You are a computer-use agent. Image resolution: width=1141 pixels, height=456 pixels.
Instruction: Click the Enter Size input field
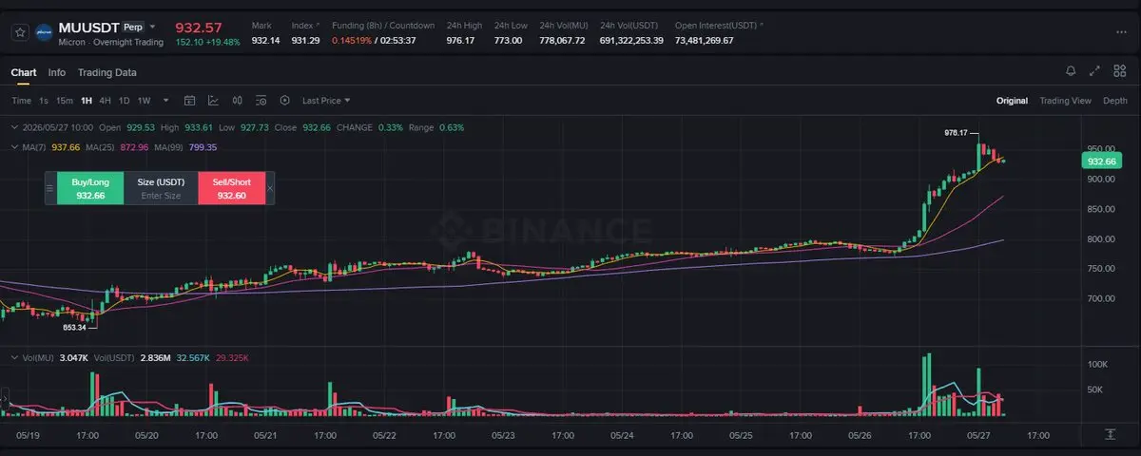point(161,196)
